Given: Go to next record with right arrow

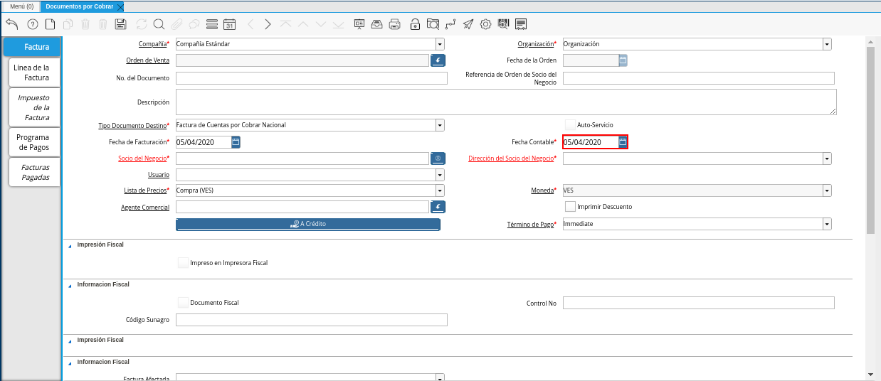Looking at the screenshot, I should [x=268, y=24].
